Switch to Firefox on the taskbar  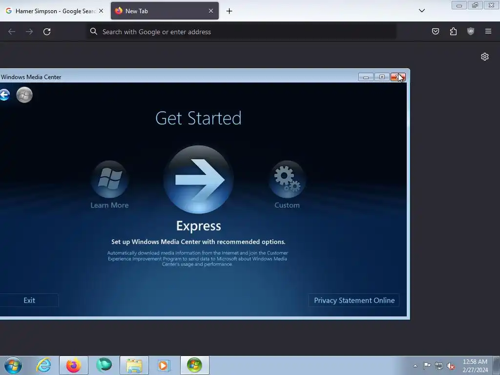73,365
